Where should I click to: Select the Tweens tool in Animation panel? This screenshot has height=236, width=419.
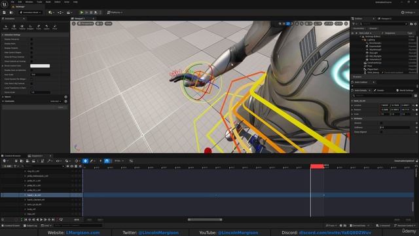coord(22,27)
